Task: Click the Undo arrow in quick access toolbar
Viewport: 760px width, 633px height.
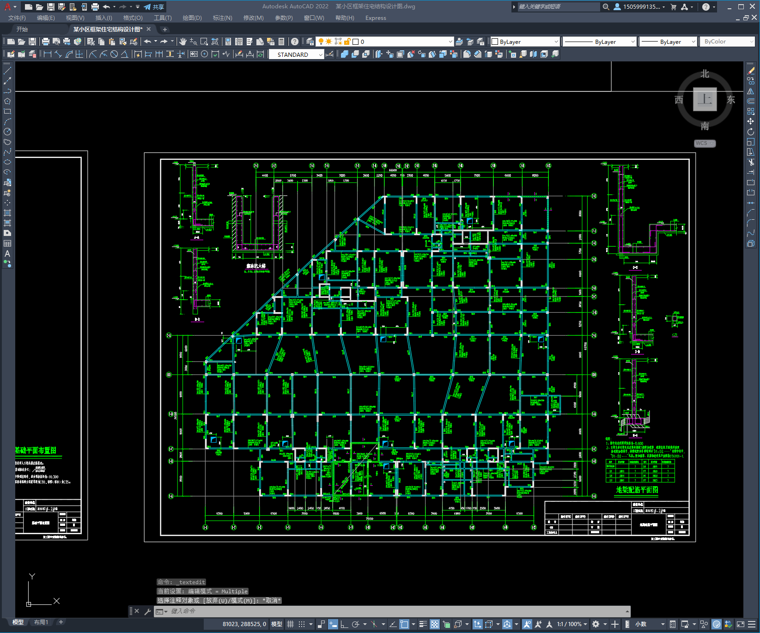Action: (x=107, y=7)
